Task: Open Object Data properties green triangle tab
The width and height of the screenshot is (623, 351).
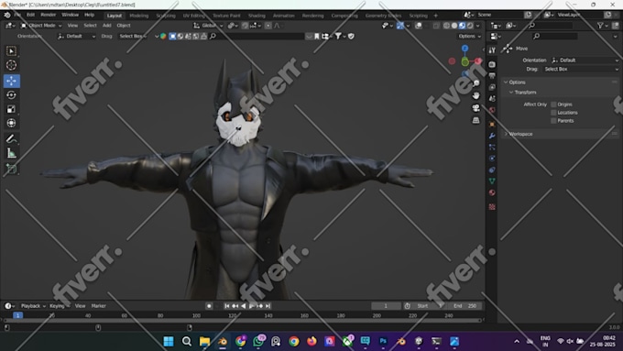Action: (492, 181)
